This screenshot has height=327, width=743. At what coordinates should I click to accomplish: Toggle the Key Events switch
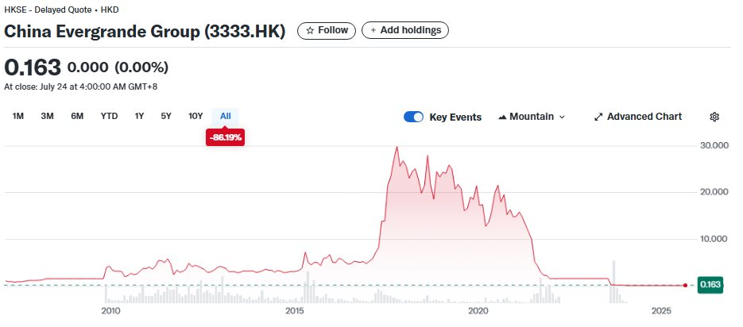[413, 117]
